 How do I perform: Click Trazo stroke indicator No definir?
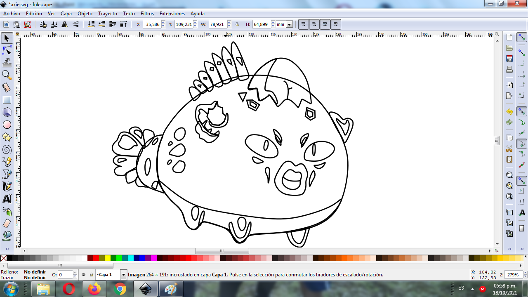(35, 278)
